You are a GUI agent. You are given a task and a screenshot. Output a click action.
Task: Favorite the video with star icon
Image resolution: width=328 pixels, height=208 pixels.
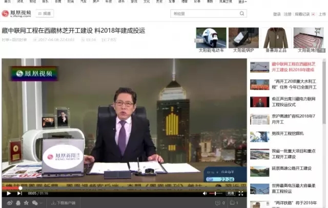(x=26, y=203)
